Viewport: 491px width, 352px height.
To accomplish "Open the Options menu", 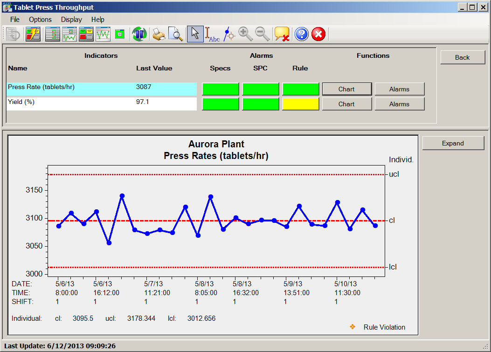I will pyautogui.click(x=40, y=20).
